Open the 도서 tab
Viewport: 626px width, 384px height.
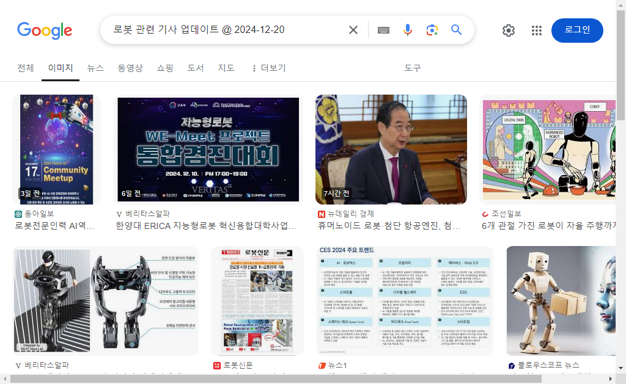[196, 68]
